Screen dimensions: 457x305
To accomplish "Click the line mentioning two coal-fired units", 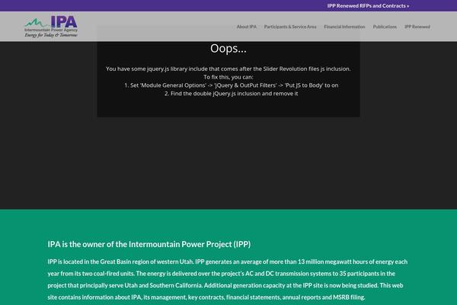I will 222,274.
